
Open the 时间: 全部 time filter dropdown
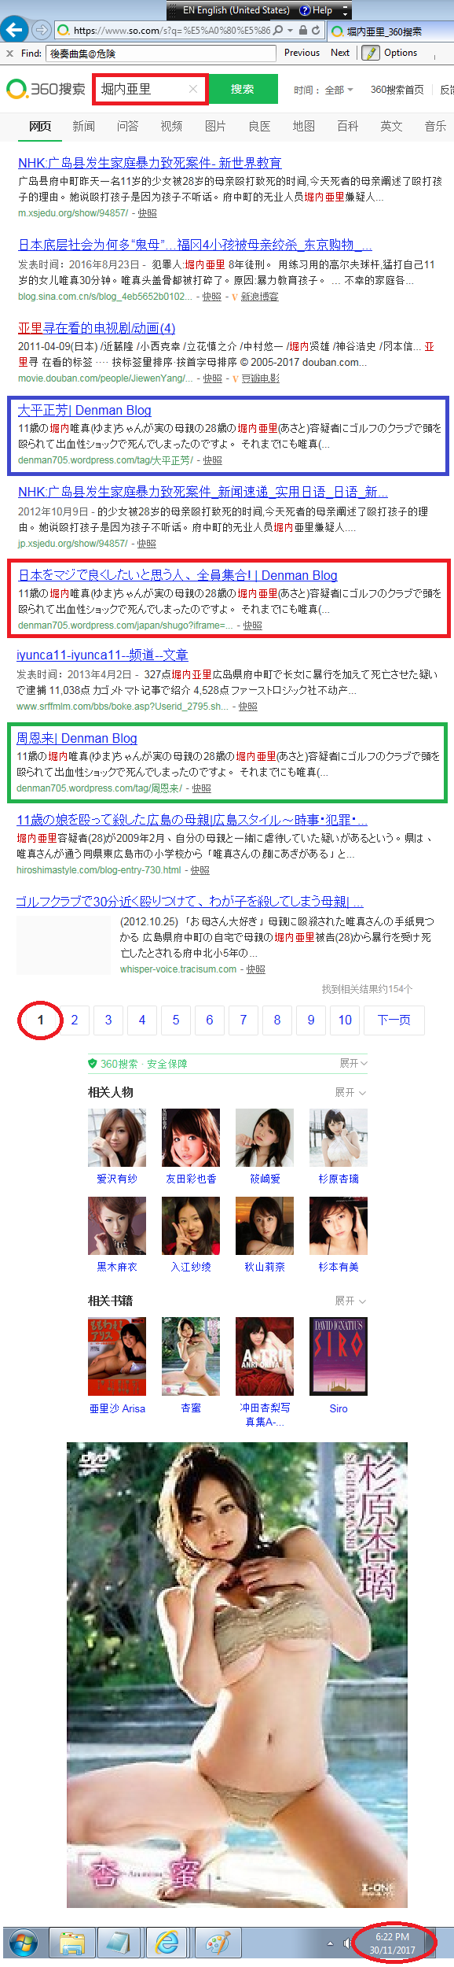click(324, 90)
